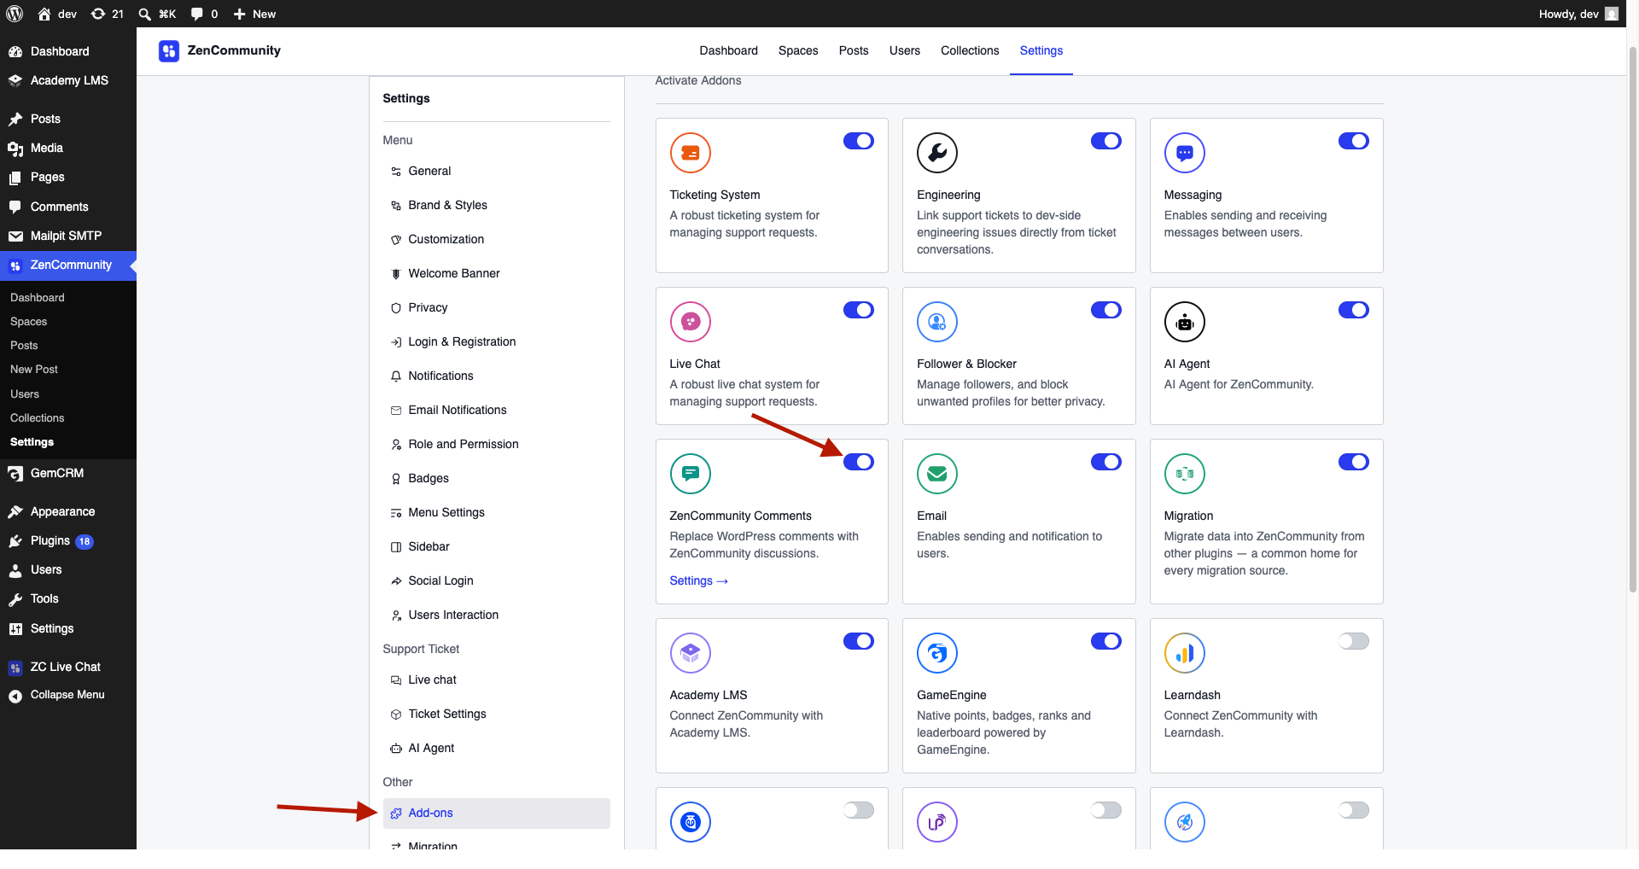Open the comments bubble in admin bar
The height and width of the screenshot is (869, 1639).
point(204,14)
